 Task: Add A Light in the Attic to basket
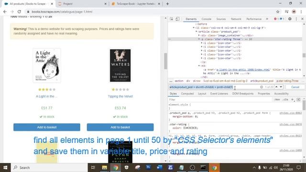tap(47, 127)
